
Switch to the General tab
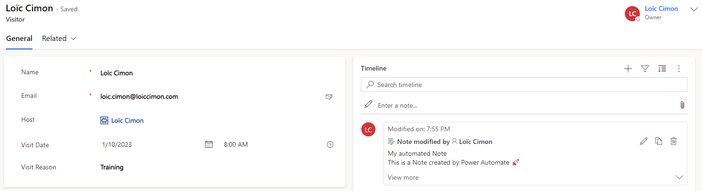tap(19, 39)
